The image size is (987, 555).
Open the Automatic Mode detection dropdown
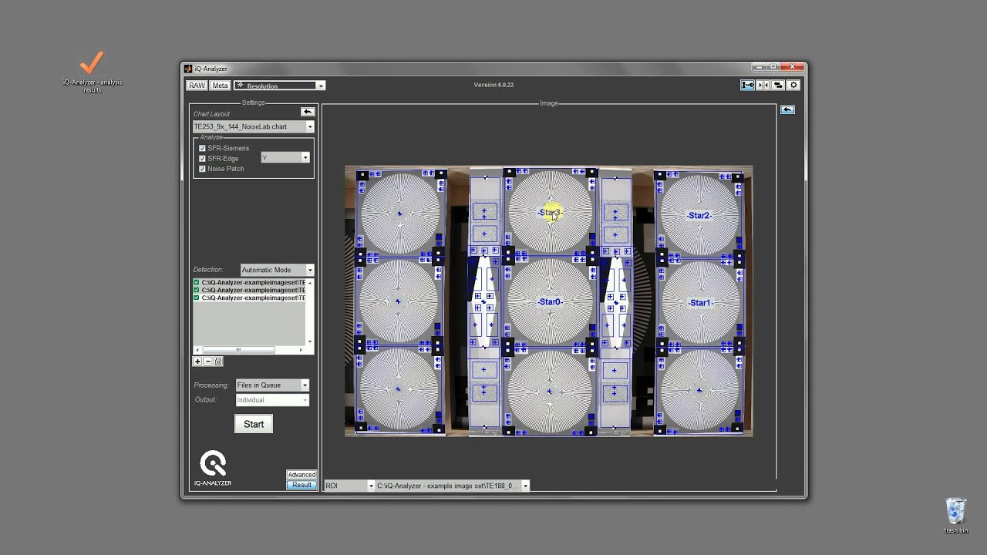277,270
